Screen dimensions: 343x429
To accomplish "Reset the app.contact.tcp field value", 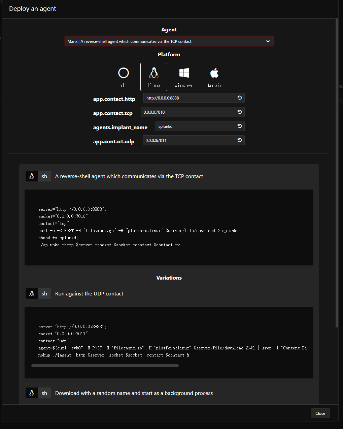I will click(240, 112).
